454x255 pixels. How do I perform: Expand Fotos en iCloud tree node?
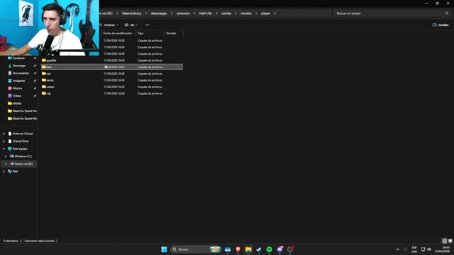[4, 134]
